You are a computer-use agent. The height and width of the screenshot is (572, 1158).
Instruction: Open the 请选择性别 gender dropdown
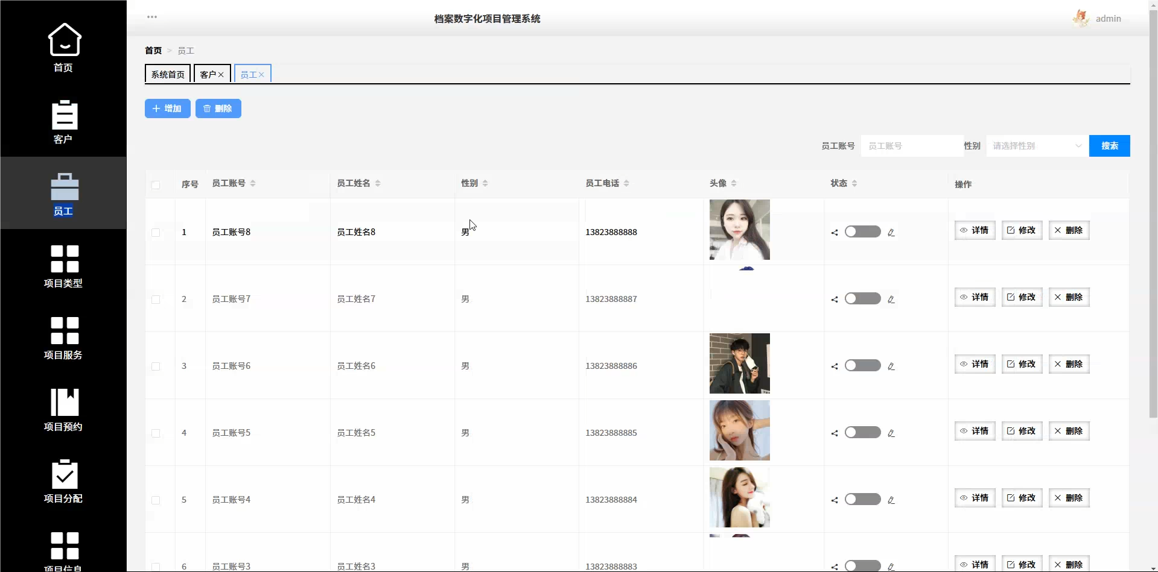click(1037, 146)
